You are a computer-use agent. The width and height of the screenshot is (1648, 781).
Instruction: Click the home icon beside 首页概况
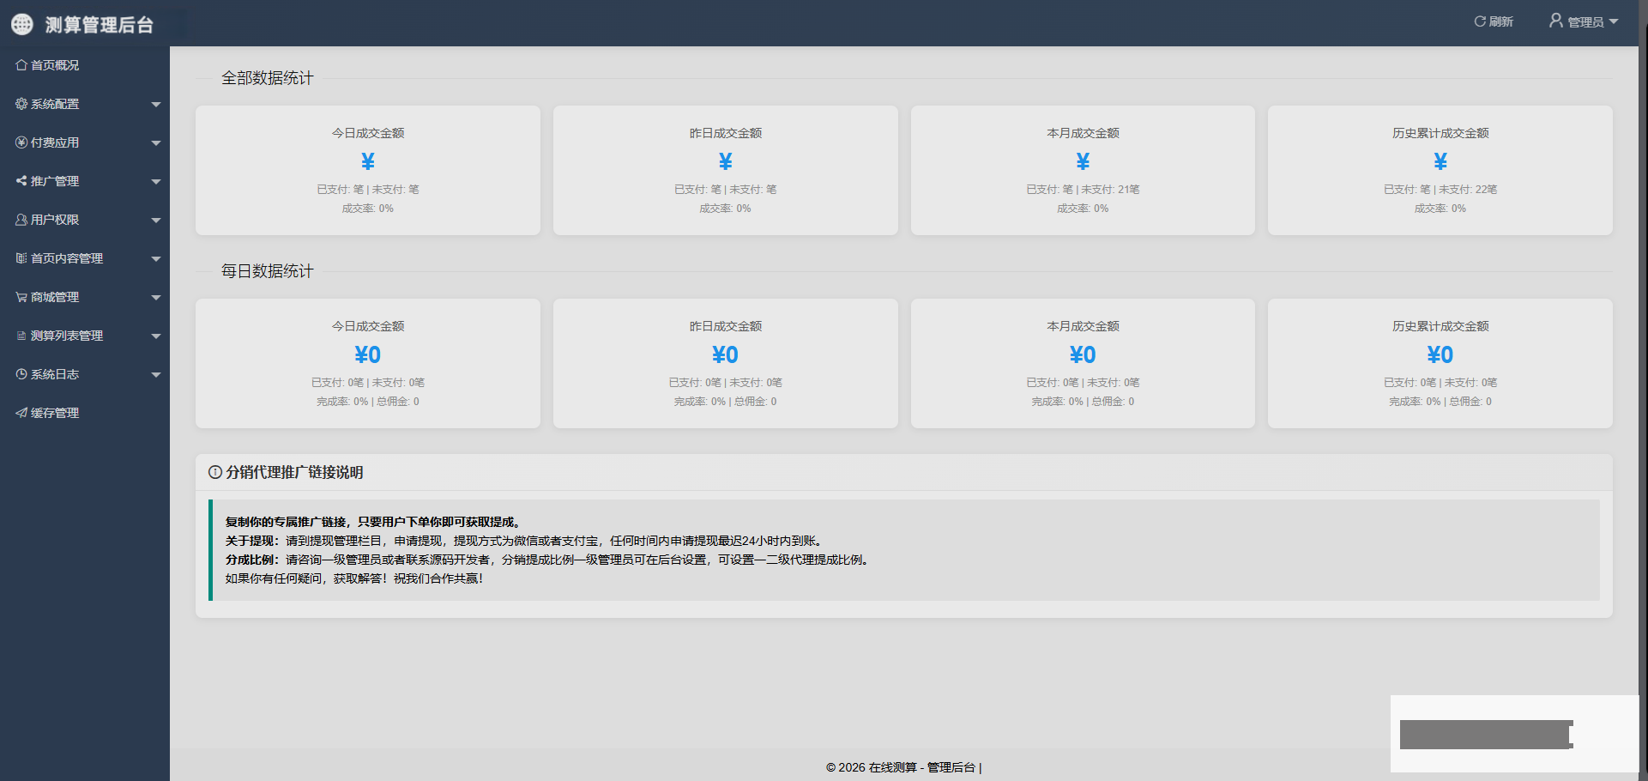21,65
